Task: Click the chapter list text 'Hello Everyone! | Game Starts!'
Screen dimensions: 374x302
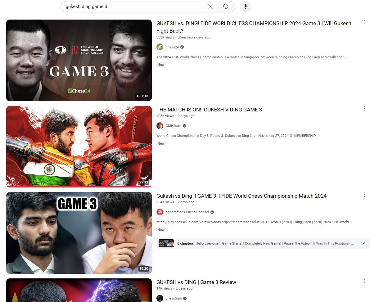Action: coord(275,243)
